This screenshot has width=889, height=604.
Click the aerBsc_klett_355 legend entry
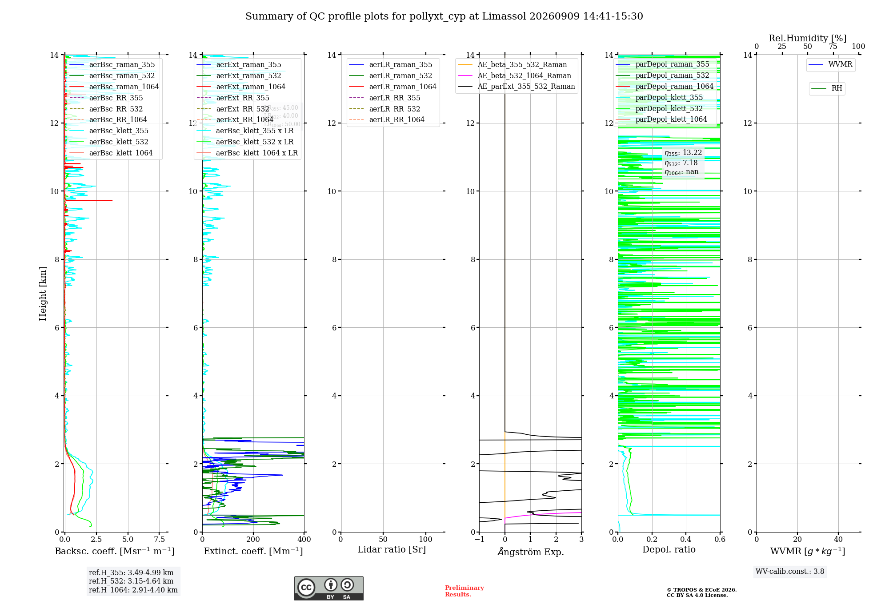[109, 131]
